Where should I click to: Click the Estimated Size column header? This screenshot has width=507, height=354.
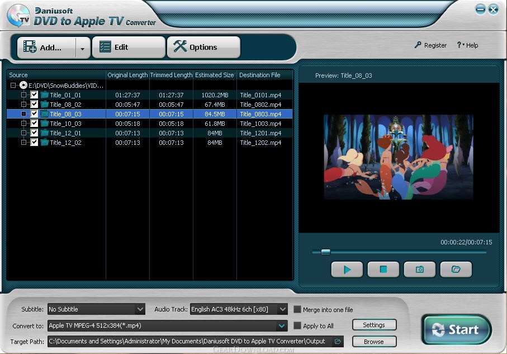point(215,75)
